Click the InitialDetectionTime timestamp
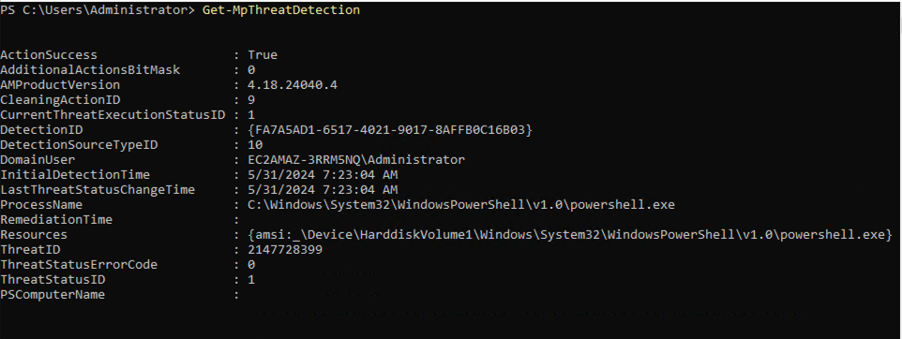Image resolution: width=902 pixels, height=339 pixels. 323,175
